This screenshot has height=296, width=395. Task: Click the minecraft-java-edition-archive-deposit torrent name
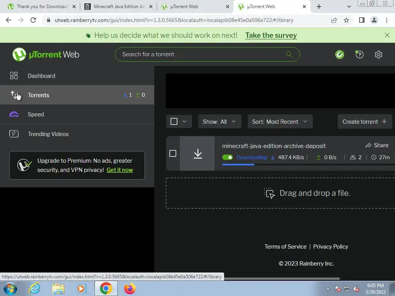pos(274,146)
